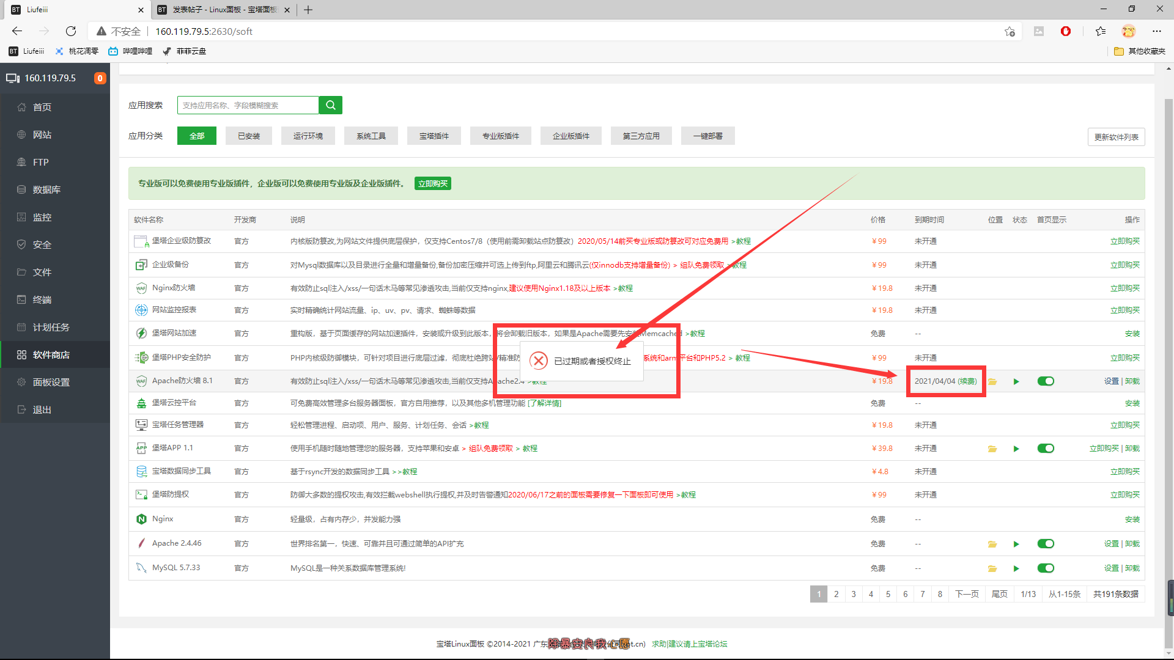Toggle homepage display for Apache 2.4.46
The image size is (1174, 660).
1046,544
